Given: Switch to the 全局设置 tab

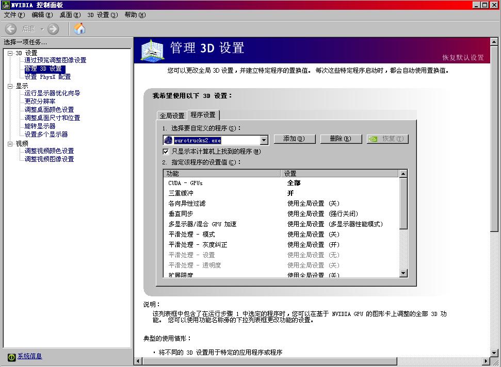Looking at the screenshot, I should pyautogui.click(x=172, y=115).
